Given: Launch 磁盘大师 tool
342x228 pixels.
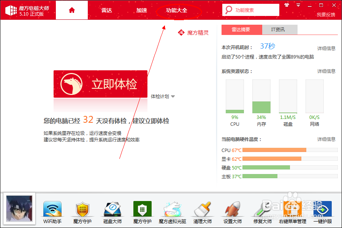Looking at the screenshot, I should [112, 212].
